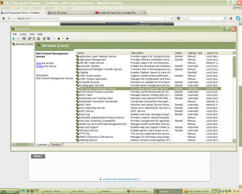Click the search magnifier in the Google box
Image resolution: width=242 pixels, height=194 pixels.
tap(225, 19)
